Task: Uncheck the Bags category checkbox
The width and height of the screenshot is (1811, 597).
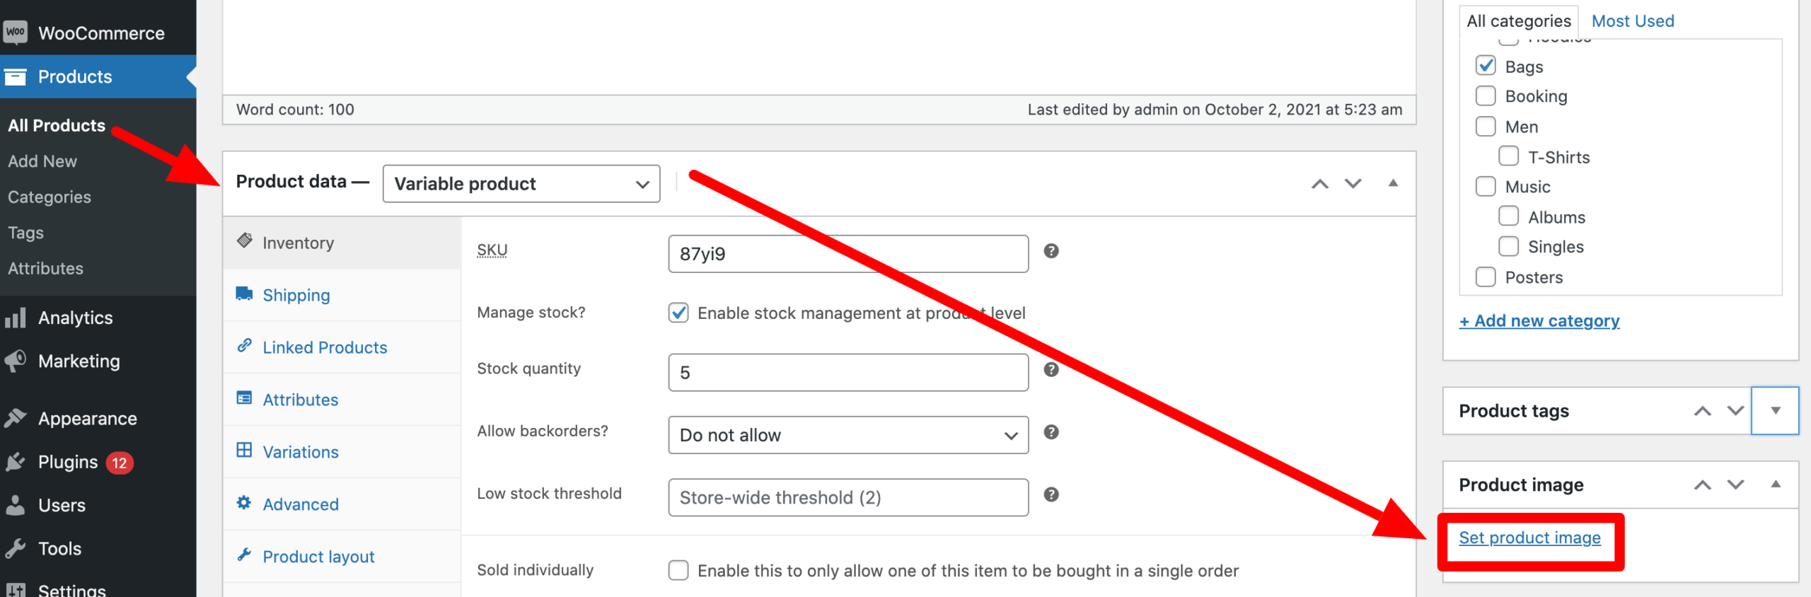Action: pos(1486,66)
